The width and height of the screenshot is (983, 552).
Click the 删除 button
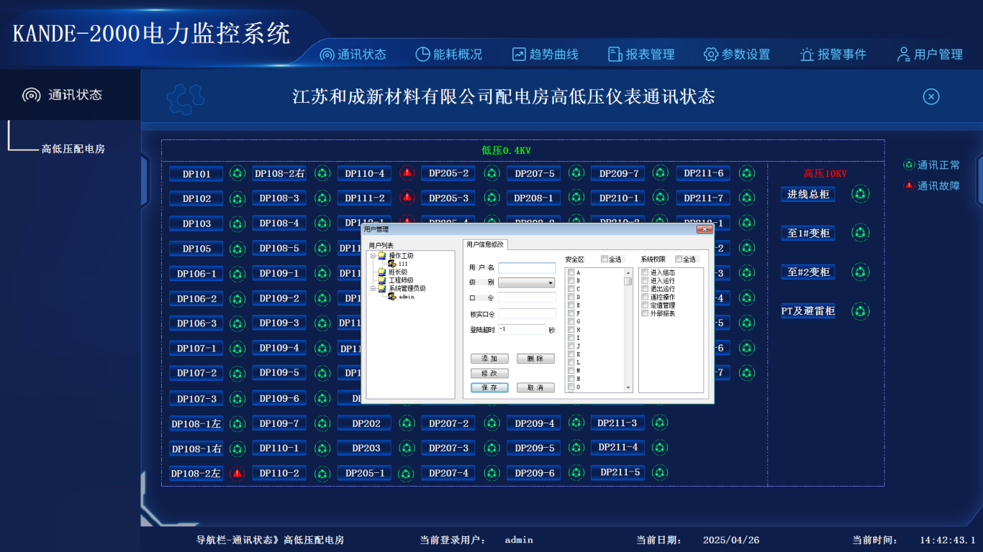[535, 359]
